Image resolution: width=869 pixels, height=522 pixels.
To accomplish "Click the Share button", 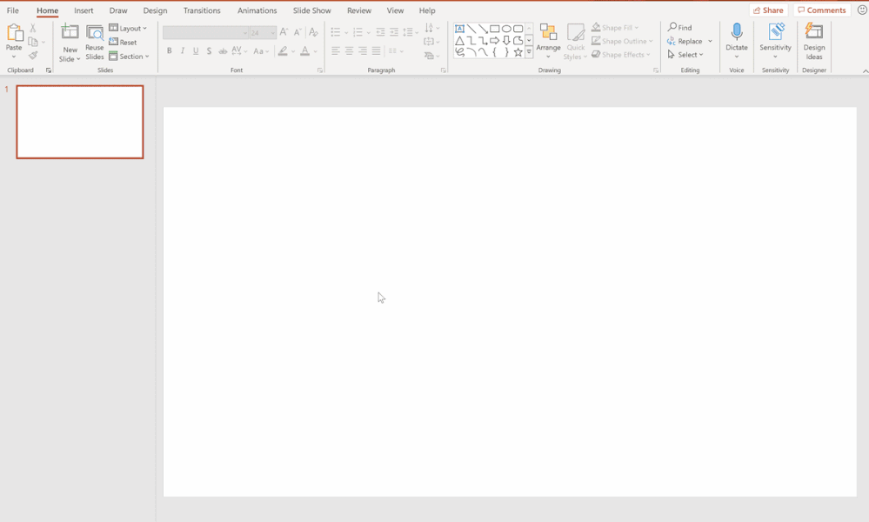I will [768, 10].
